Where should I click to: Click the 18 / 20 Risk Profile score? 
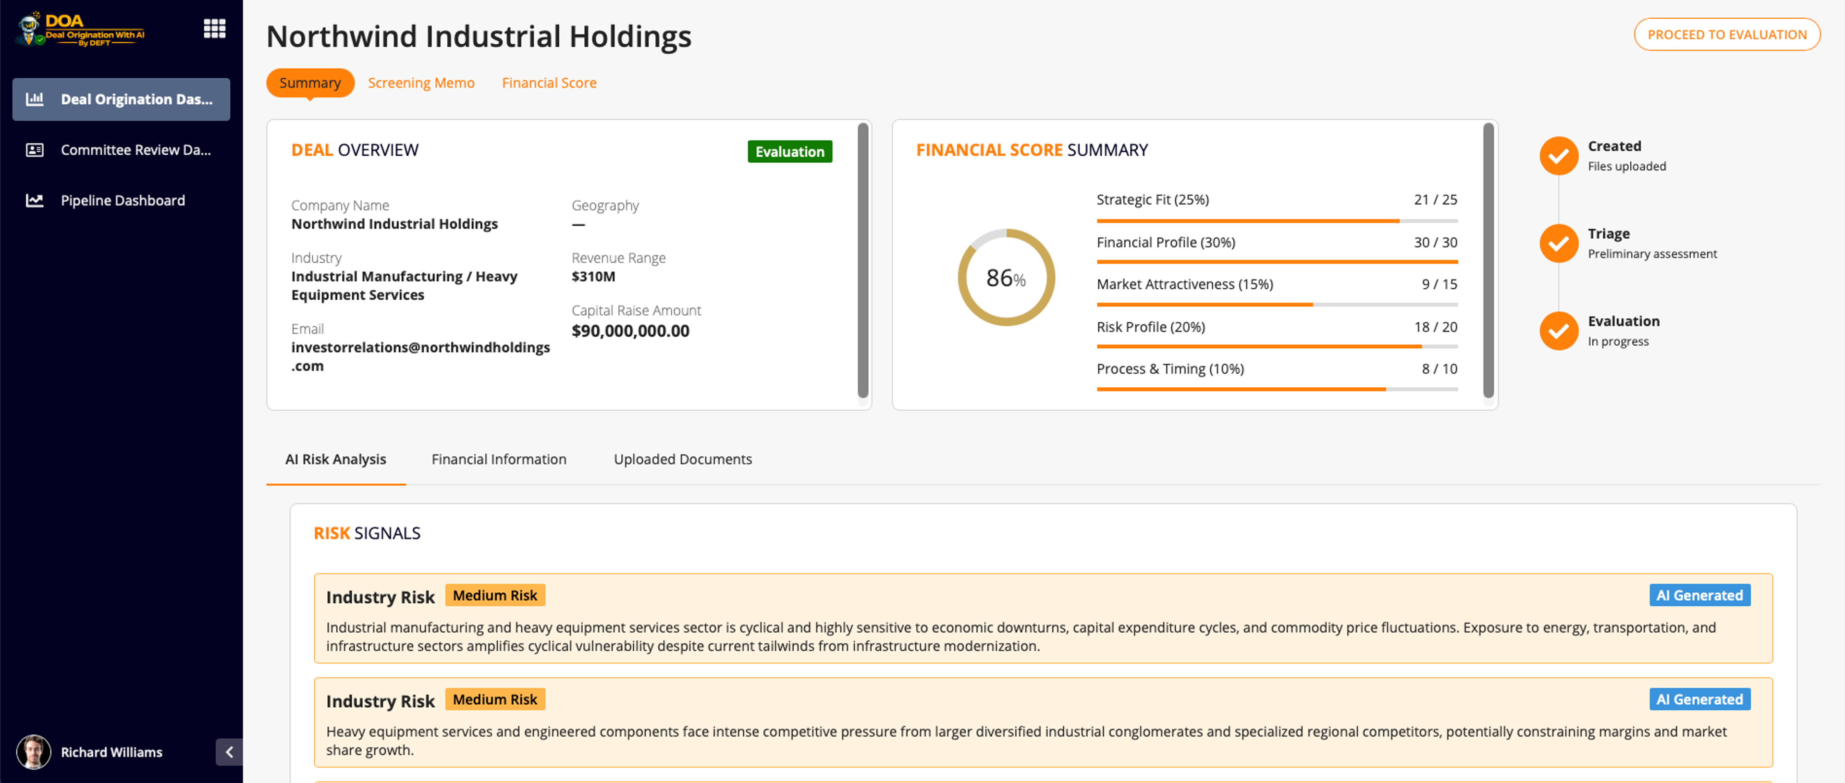pos(1435,327)
